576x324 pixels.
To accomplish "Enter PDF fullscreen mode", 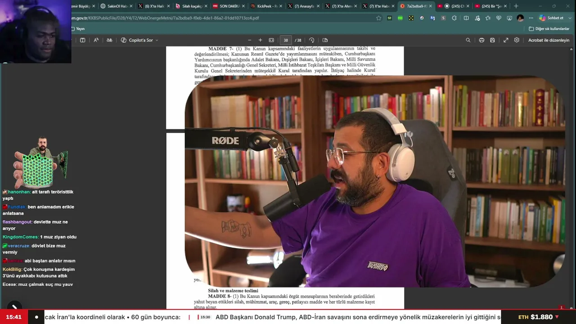I will pos(506,40).
